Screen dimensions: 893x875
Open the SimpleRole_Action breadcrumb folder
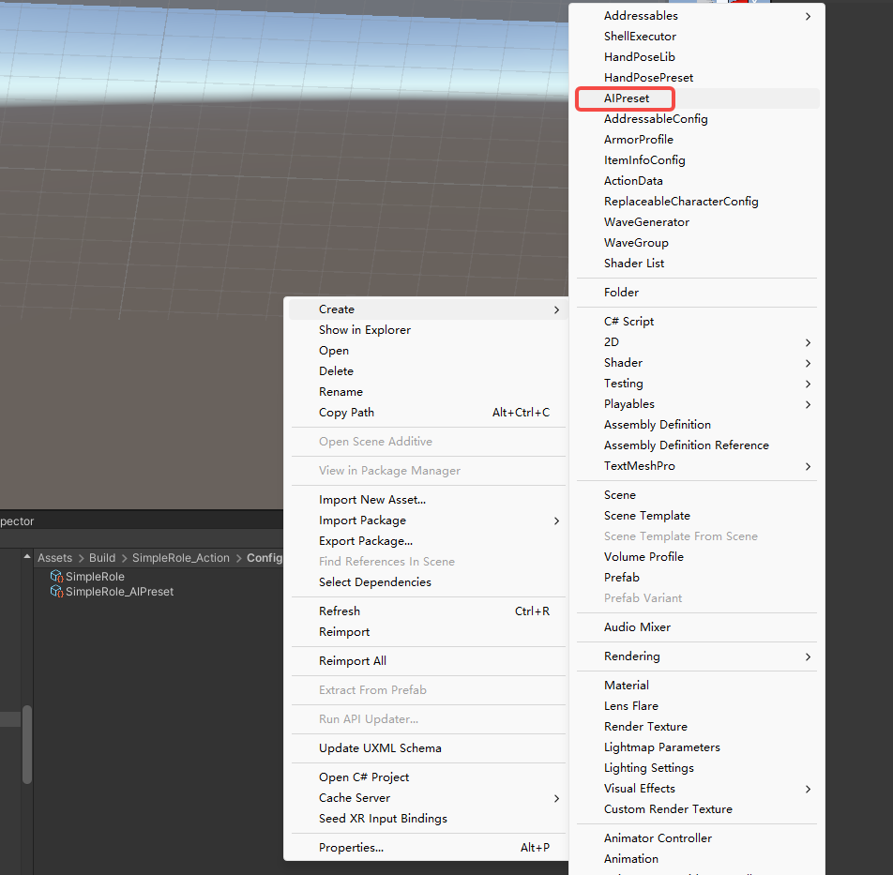(x=180, y=558)
